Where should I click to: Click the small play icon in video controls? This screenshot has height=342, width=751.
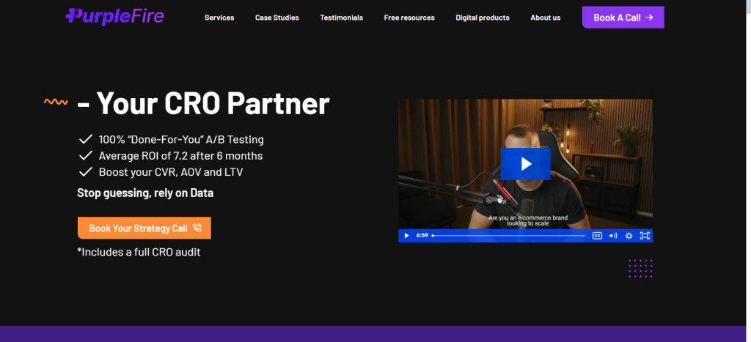point(407,236)
